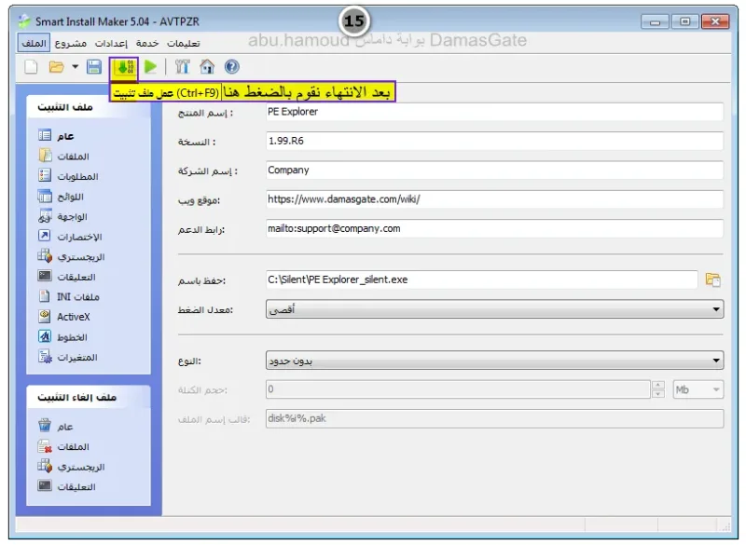
Task: Click the website URL input field
Action: [494, 199]
